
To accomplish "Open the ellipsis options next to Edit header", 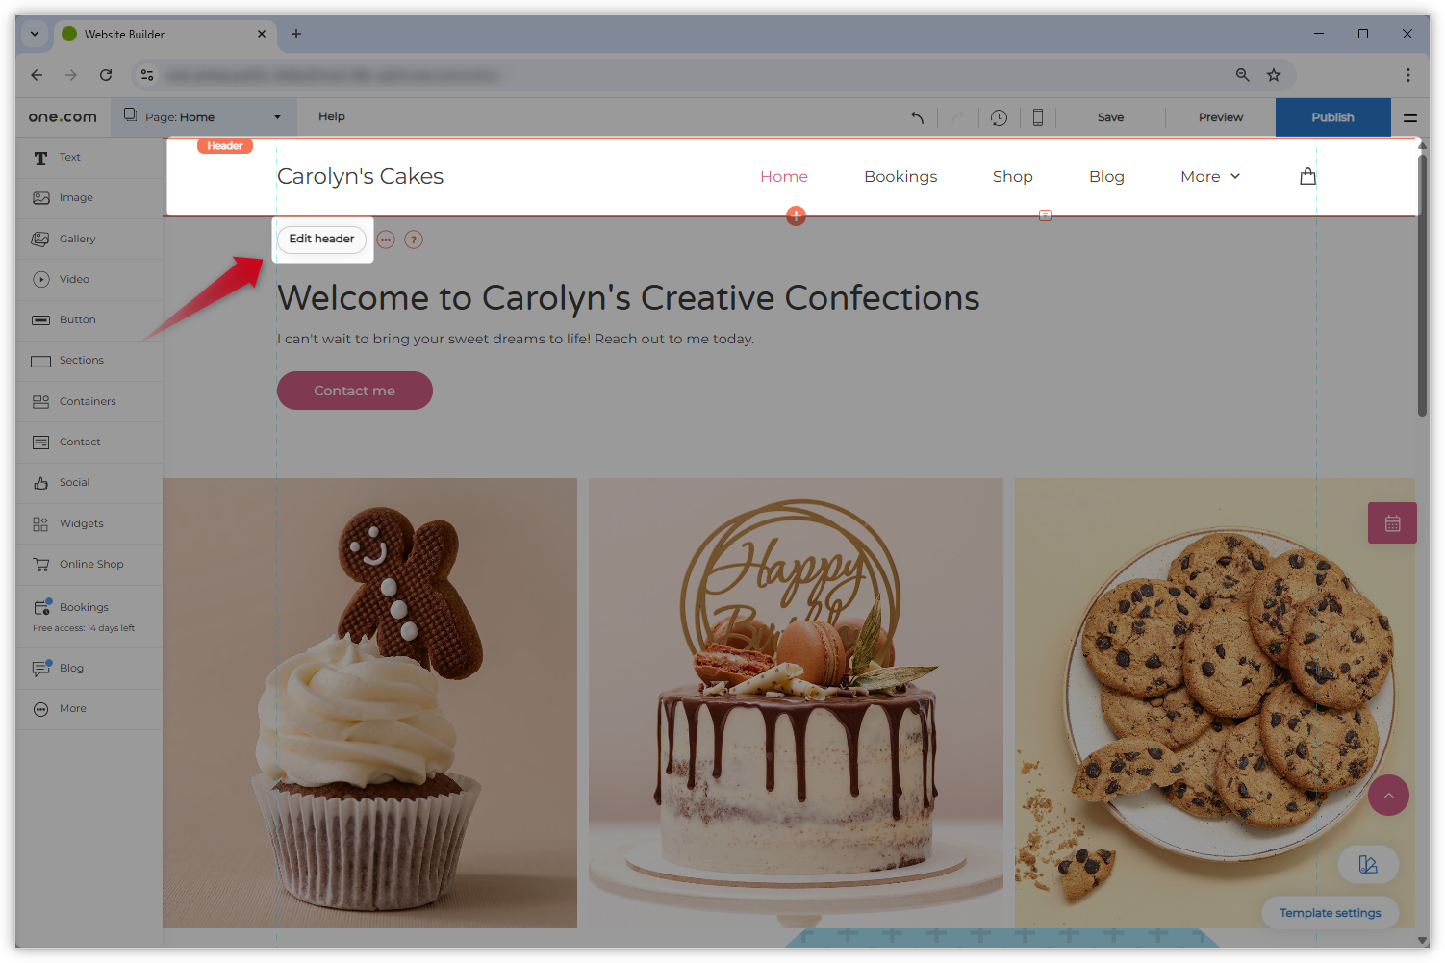I will 386,240.
